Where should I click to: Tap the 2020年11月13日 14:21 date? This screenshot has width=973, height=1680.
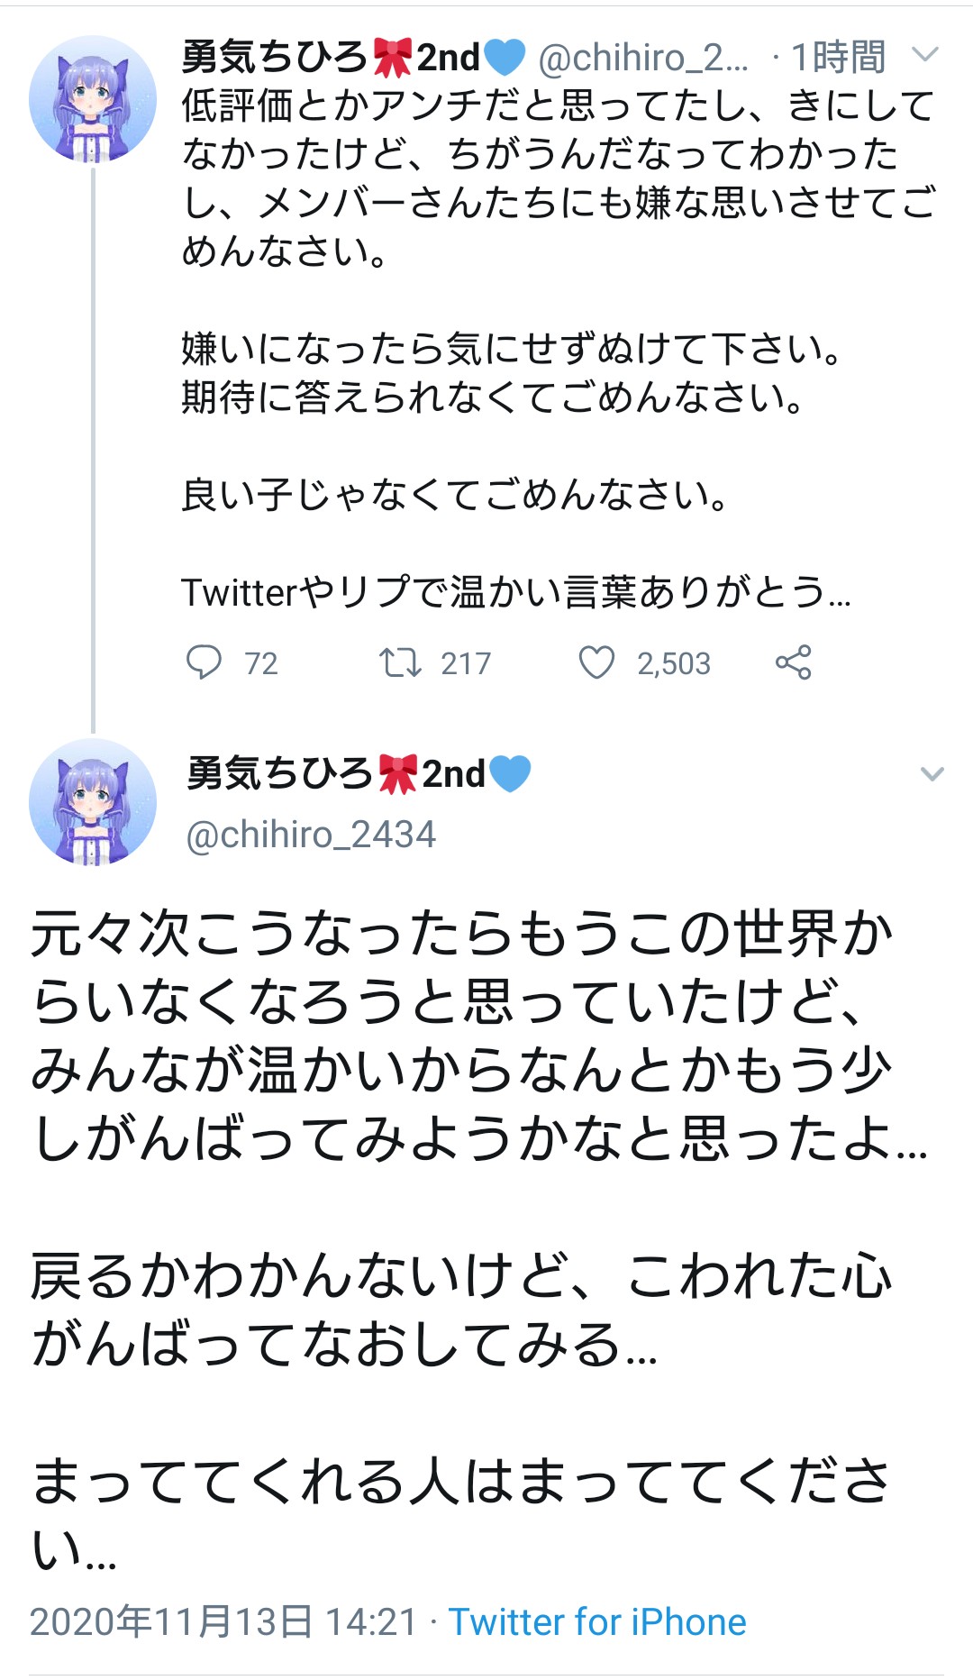[x=223, y=1622]
